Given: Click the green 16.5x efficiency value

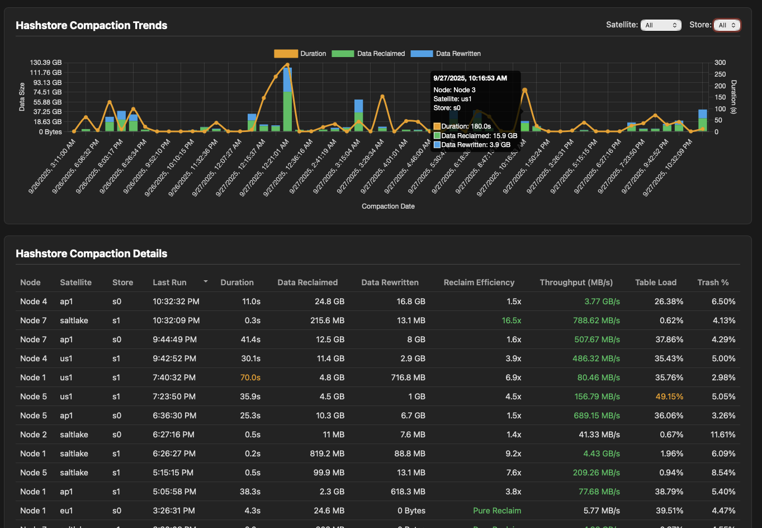Looking at the screenshot, I should tap(511, 320).
